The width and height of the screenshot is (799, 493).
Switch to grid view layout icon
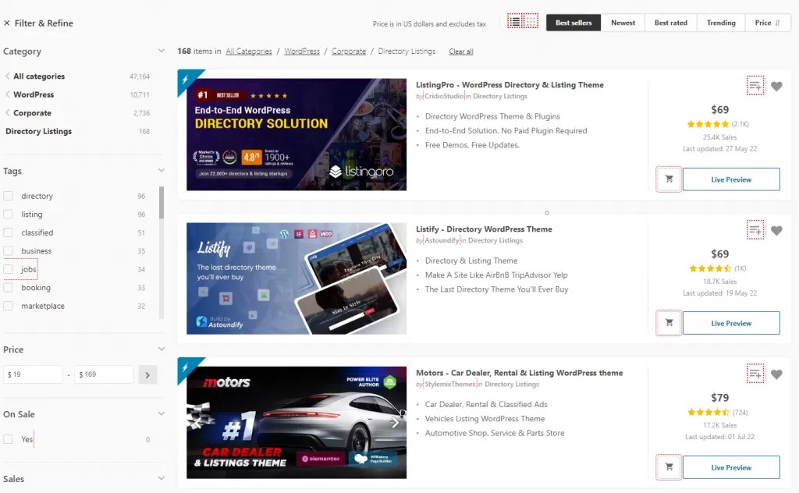click(531, 22)
